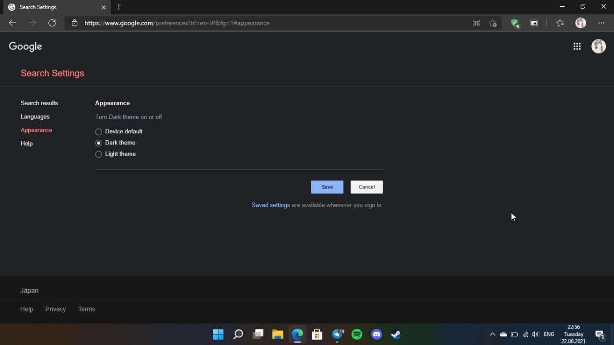Open the browser Favorites list icon
This screenshot has width=614, height=345.
pyautogui.click(x=560, y=23)
